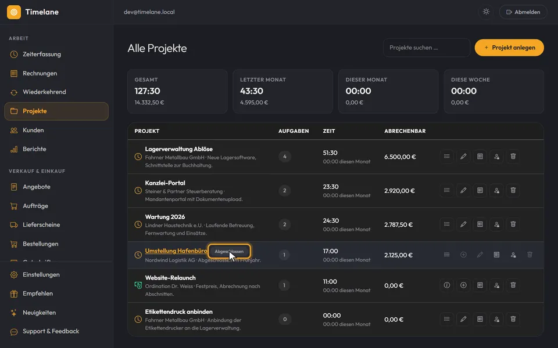Click the Projekt anlegen button
This screenshot has width=558, height=348.
pos(509,48)
